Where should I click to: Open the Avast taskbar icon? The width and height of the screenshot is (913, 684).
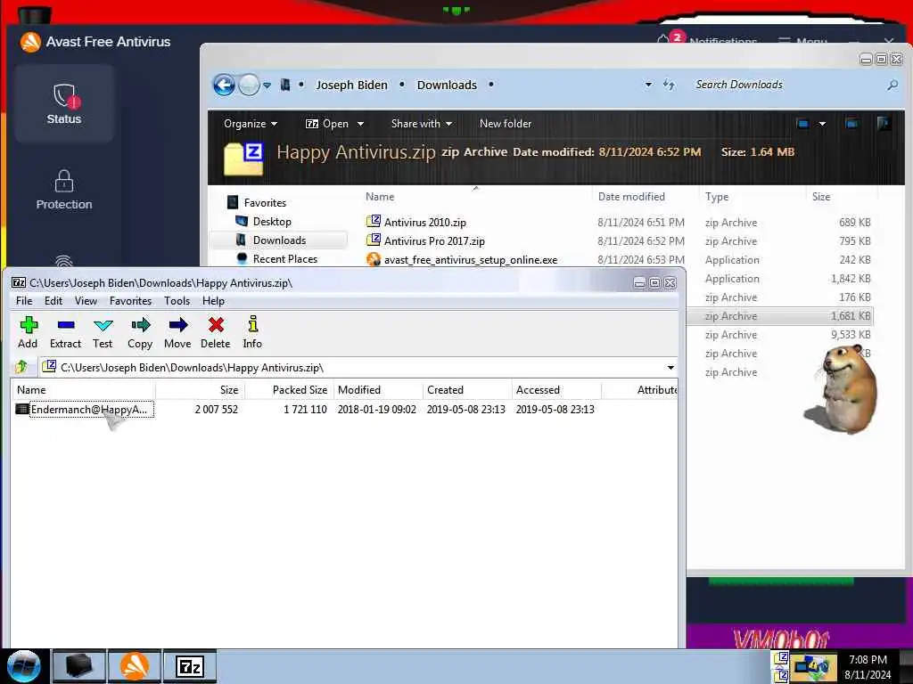point(135,666)
